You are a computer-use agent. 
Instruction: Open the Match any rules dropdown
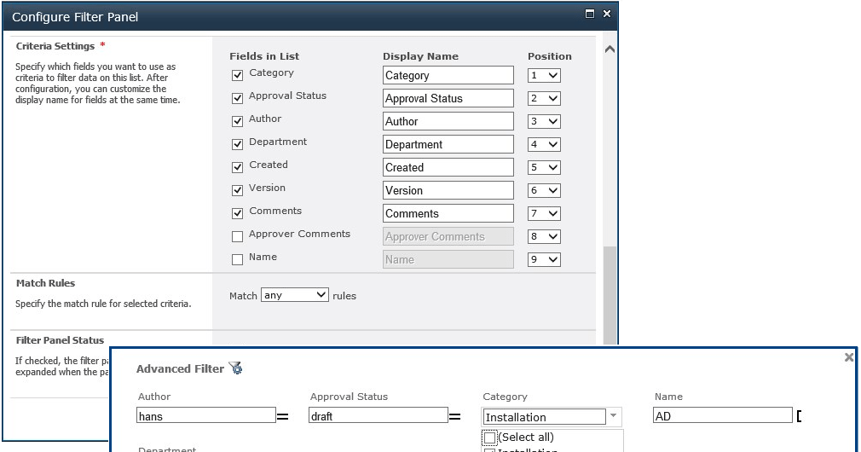pos(295,295)
